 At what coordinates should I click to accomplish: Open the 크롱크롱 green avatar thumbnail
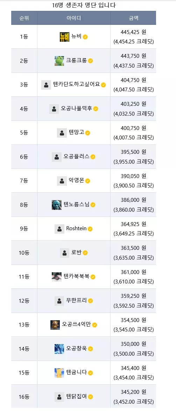click(59, 61)
